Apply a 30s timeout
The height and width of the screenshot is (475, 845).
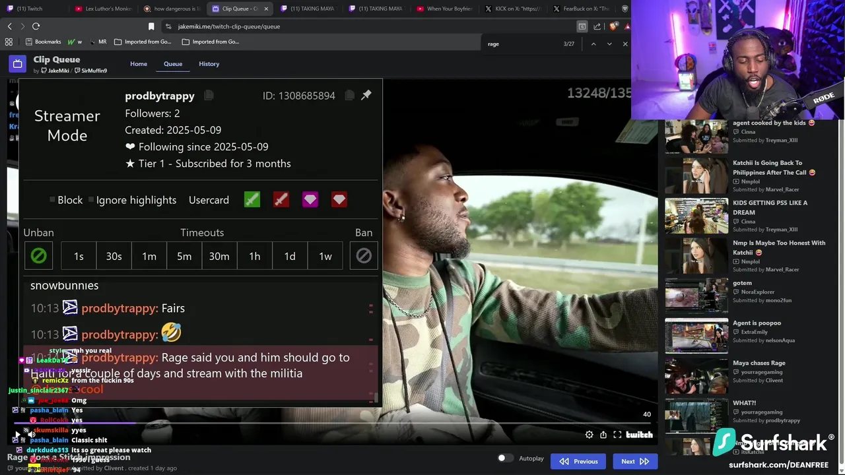(114, 256)
